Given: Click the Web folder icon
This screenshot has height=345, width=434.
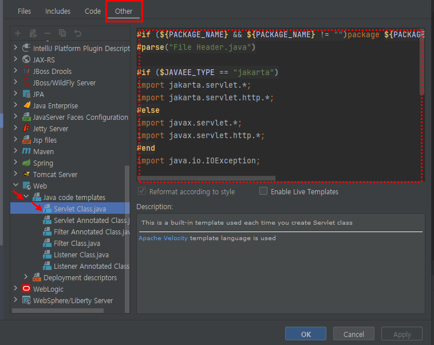Looking at the screenshot, I should pos(26,186).
